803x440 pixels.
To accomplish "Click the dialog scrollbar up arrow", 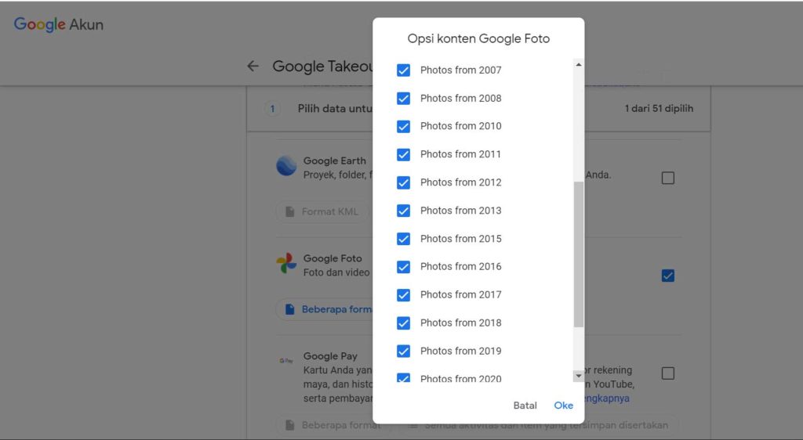I will (578, 64).
